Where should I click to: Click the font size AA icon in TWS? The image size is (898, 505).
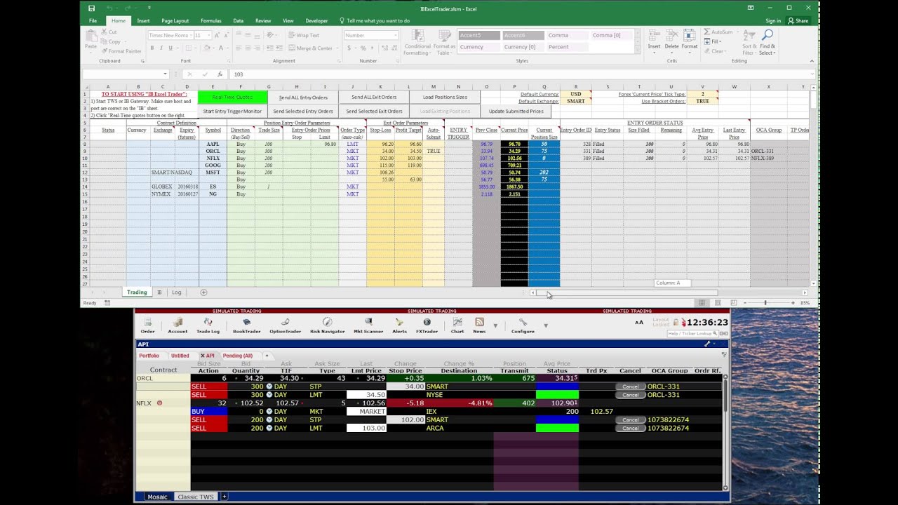coord(639,323)
